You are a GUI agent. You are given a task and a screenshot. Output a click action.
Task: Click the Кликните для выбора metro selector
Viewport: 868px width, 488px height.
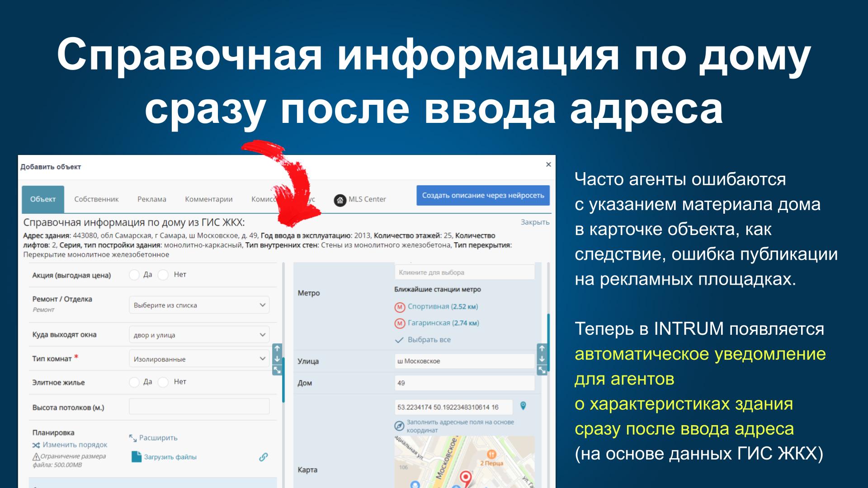465,272
